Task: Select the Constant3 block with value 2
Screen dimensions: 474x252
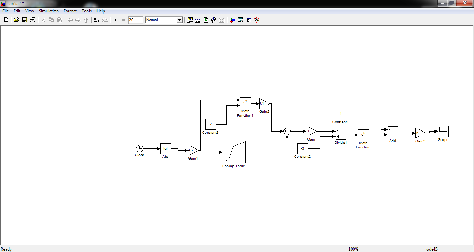Action: [211, 124]
